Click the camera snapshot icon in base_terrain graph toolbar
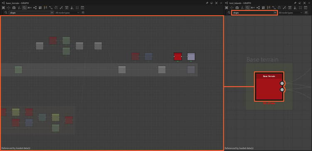Viewport: 312px width, 151px height. pyautogui.click(x=14, y=8)
